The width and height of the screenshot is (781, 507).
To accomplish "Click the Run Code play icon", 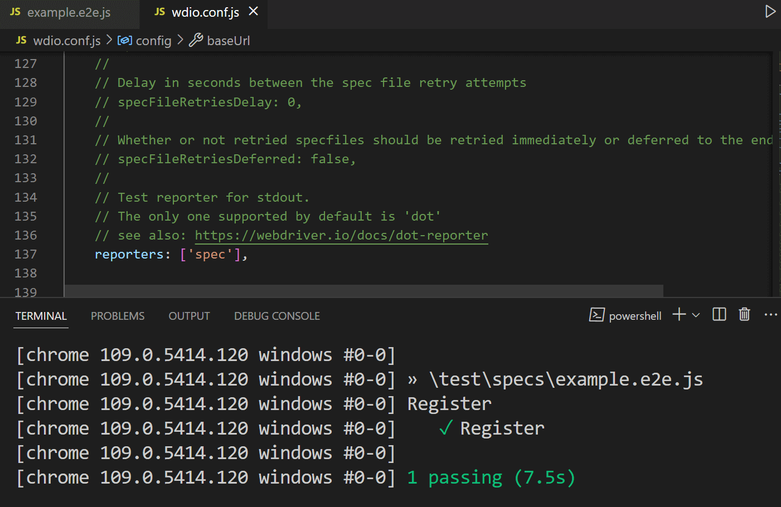I will pyautogui.click(x=770, y=12).
